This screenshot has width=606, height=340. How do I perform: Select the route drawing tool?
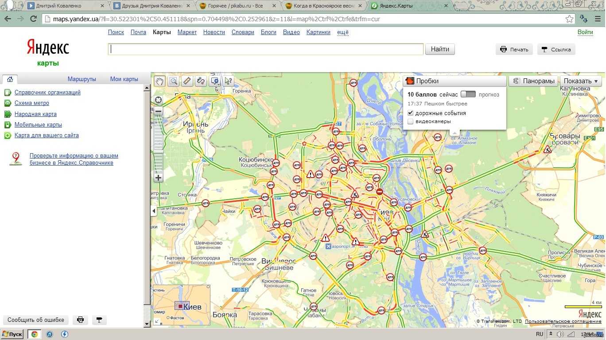201,81
